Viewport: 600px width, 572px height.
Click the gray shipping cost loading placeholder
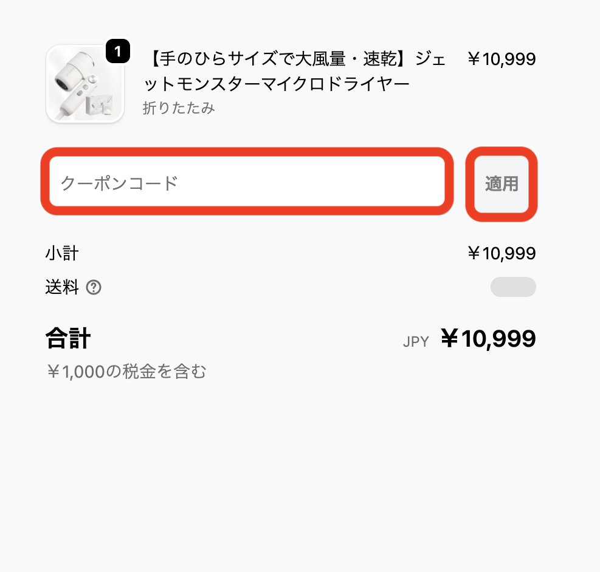click(513, 287)
